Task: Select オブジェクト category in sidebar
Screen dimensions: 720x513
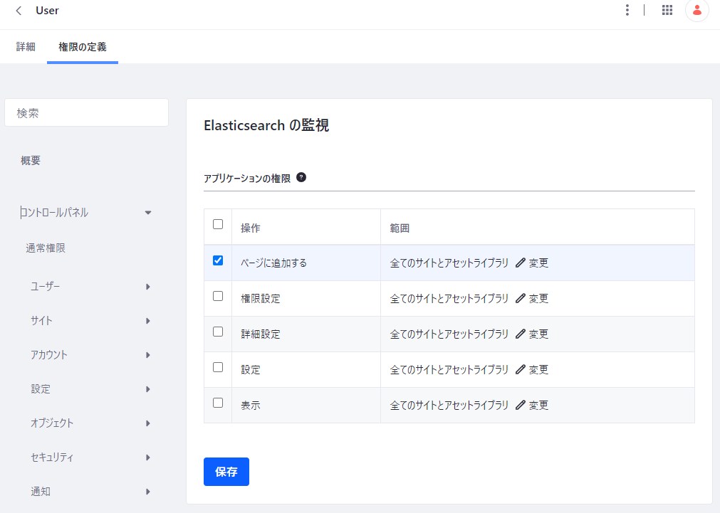Action: pyautogui.click(x=52, y=423)
